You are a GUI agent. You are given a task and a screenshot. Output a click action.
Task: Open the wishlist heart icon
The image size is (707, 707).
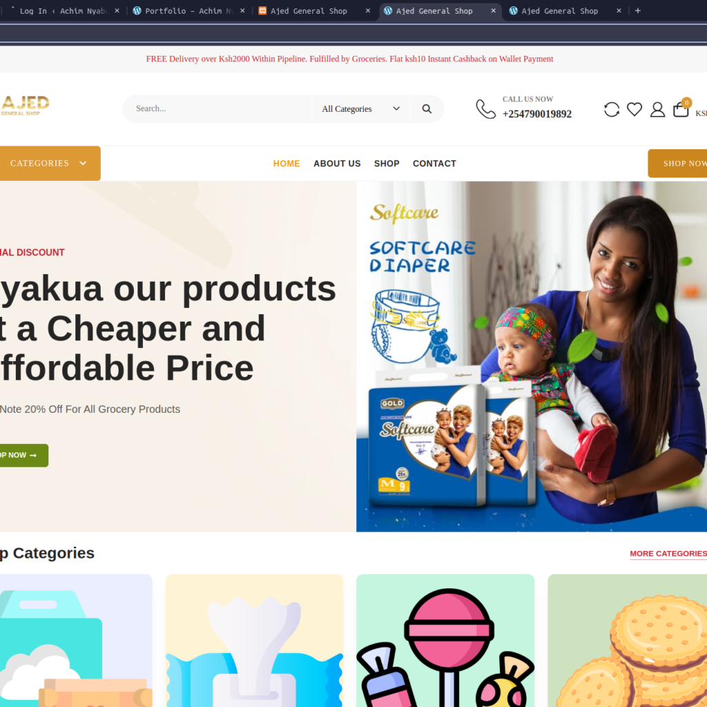click(x=635, y=109)
